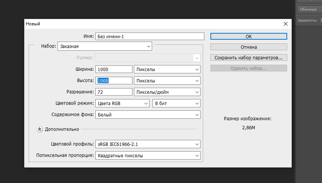Screen dimensions: 322x183
Task: Close the Новый dialog
Action: (x=285, y=24)
